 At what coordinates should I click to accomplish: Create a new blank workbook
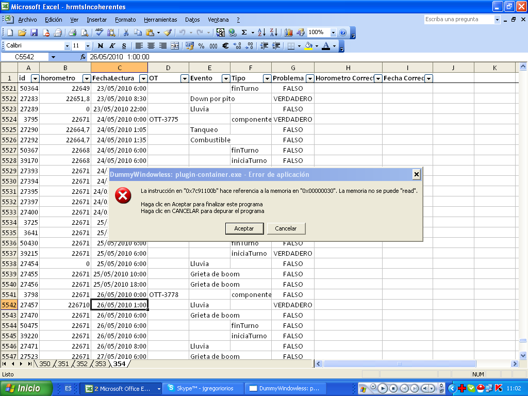(10, 32)
